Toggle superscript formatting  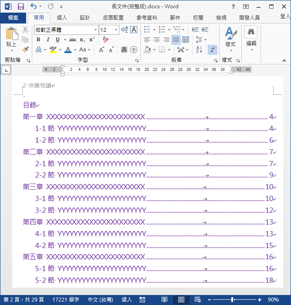(x=92, y=40)
